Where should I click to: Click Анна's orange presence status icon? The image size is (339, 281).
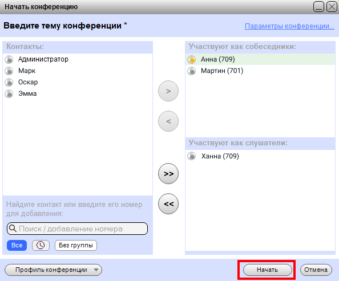pos(192,59)
